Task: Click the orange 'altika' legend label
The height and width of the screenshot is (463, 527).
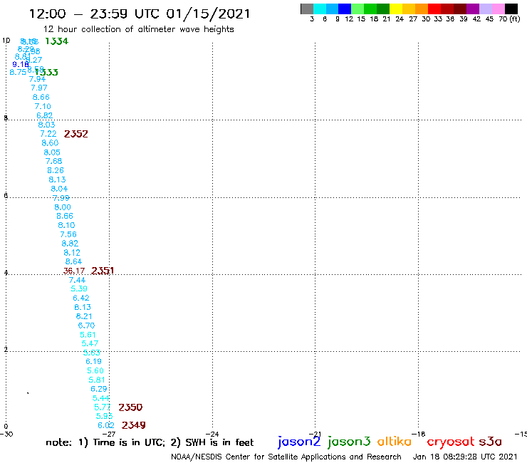Action: [x=395, y=441]
